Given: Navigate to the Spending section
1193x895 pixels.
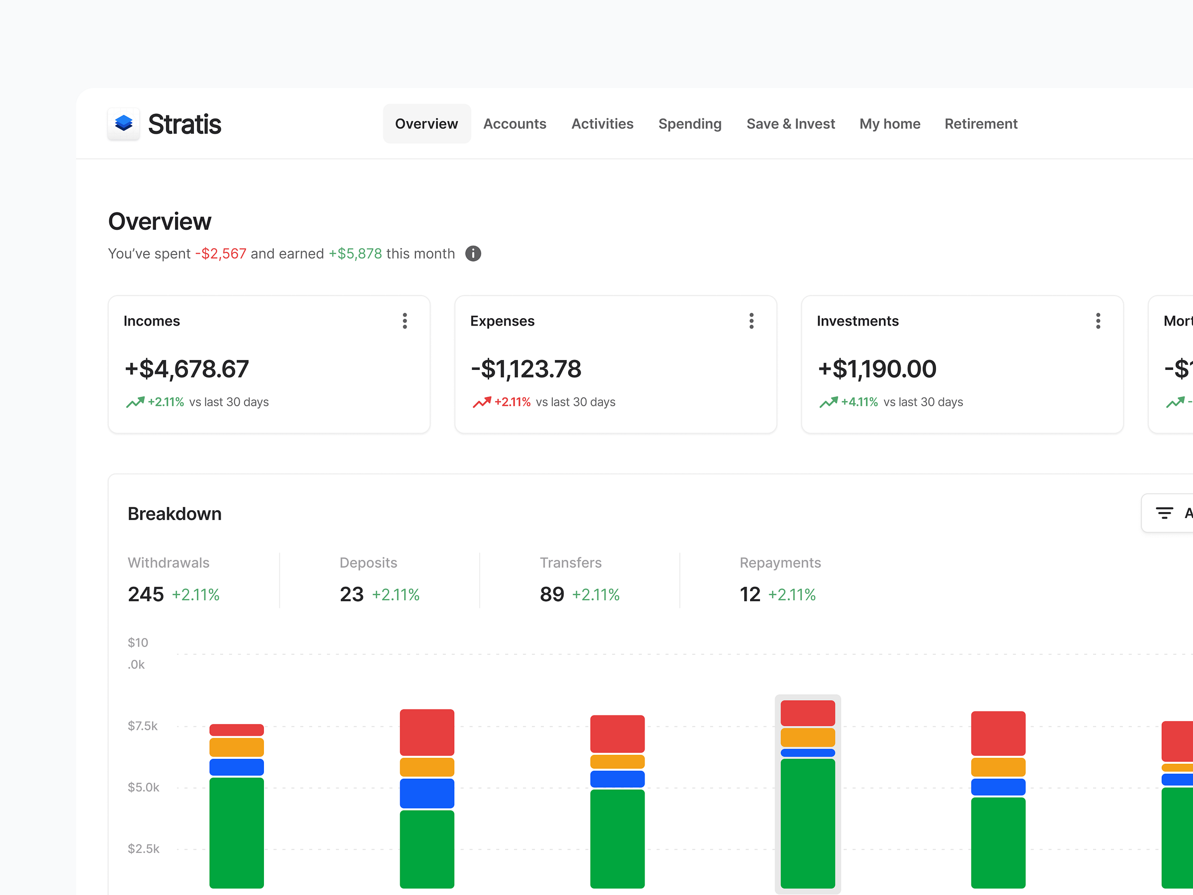Looking at the screenshot, I should [690, 123].
